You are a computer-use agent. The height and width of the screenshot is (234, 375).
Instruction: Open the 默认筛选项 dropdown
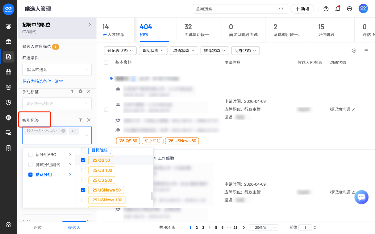tap(57, 70)
